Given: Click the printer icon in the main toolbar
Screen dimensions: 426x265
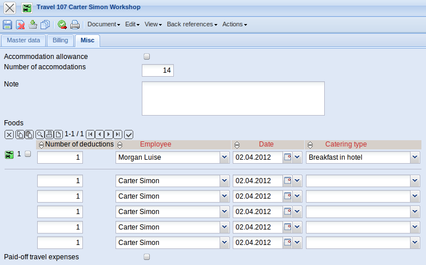Looking at the screenshot, I should point(75,25).
